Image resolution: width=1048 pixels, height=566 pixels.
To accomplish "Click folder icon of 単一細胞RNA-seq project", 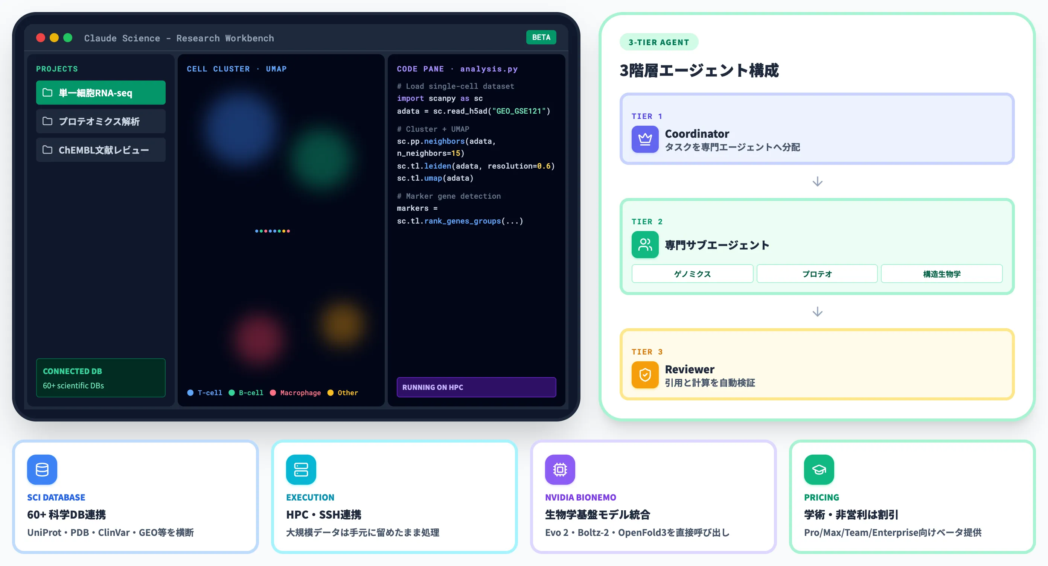I will [47, 93].
